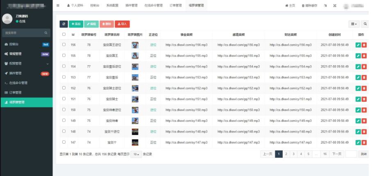Click the page jump input field near 跳转
The width and height of the screenshot is (372, 176).
(x=351, y=154)
